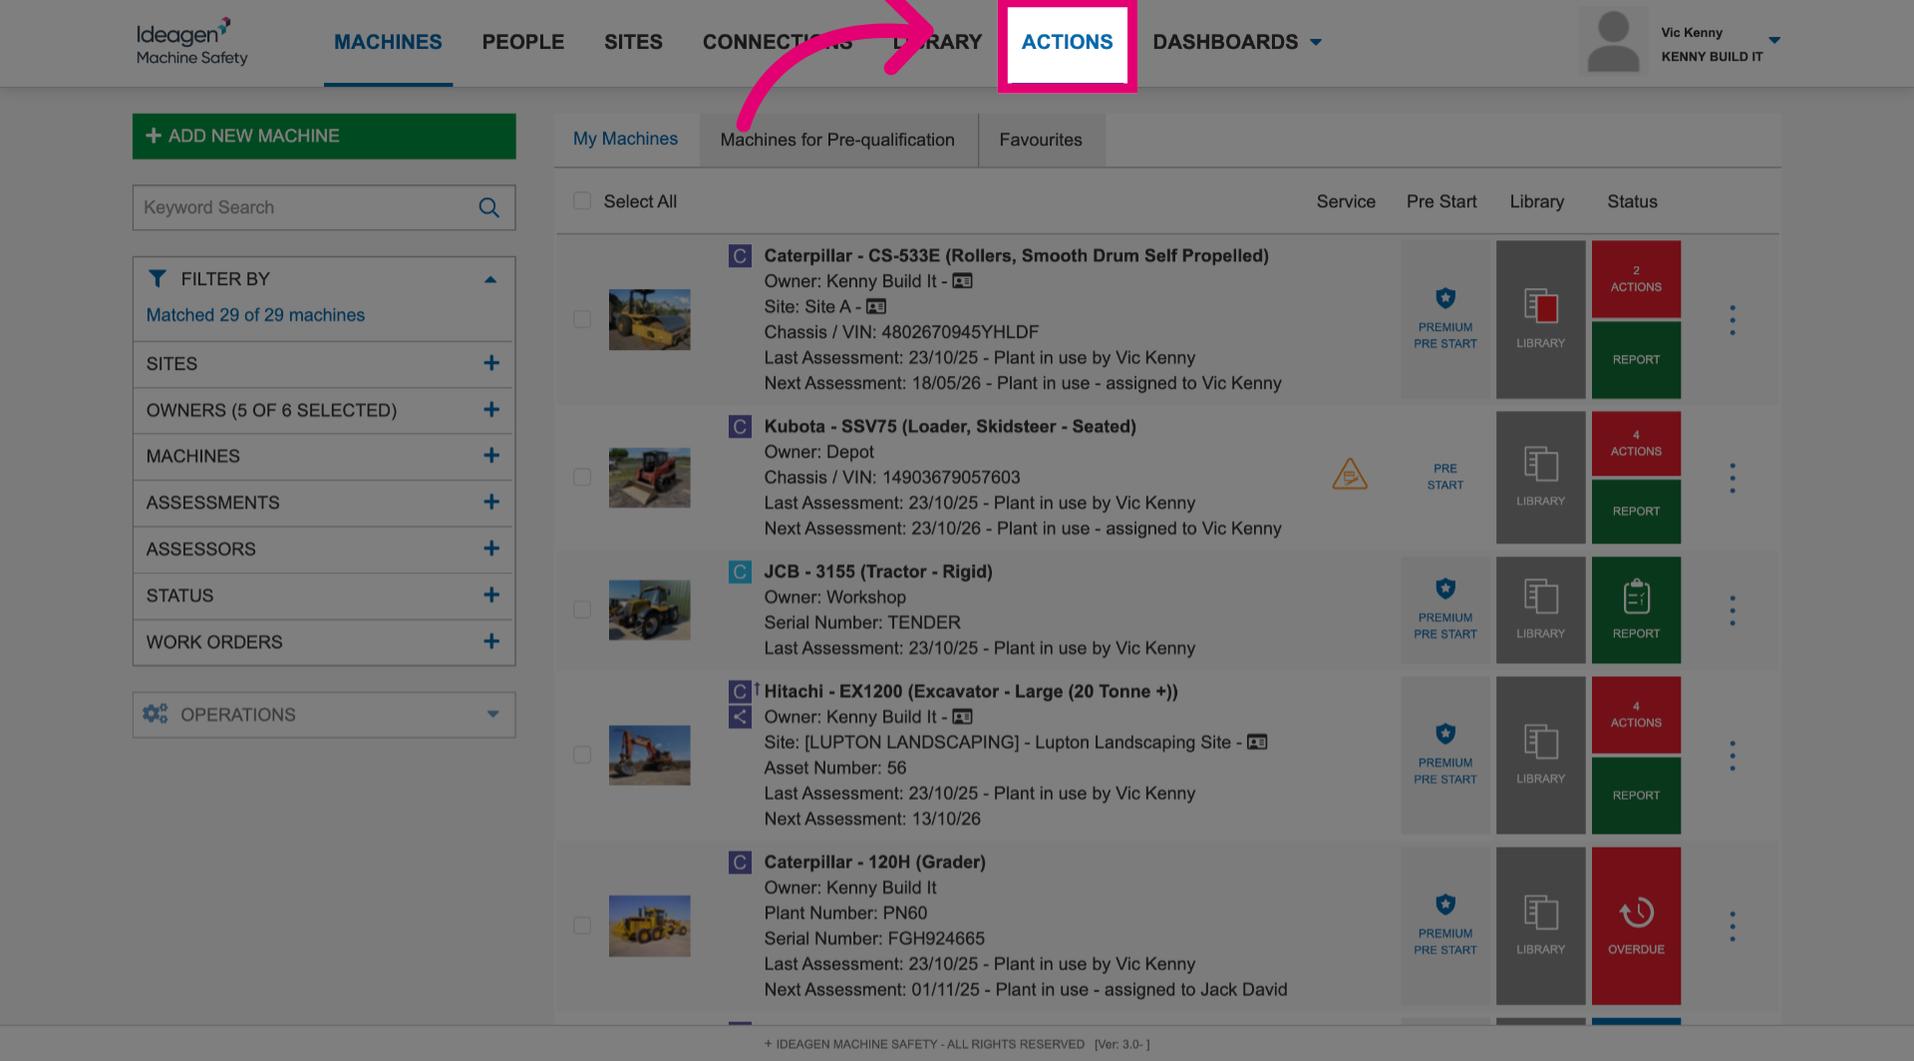The height and width of the screenshot is (1061, 1914).
Task: Open Library for Caterpillar 120H Grader
Action: point(1540,925)
